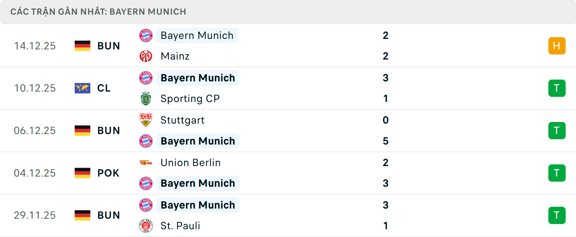
Task: Select the Mainz club logo
Action: 146,56
